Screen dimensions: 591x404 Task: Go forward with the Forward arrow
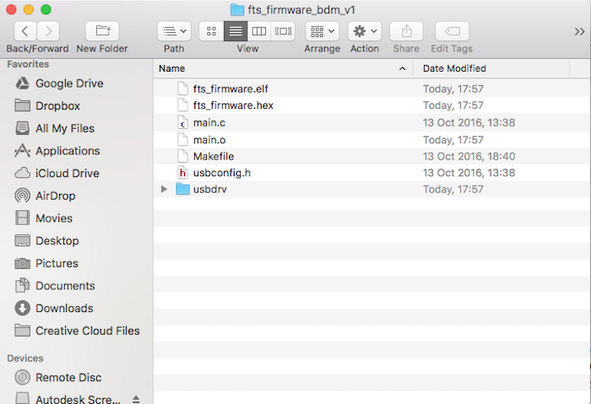(x=48, y=31)
